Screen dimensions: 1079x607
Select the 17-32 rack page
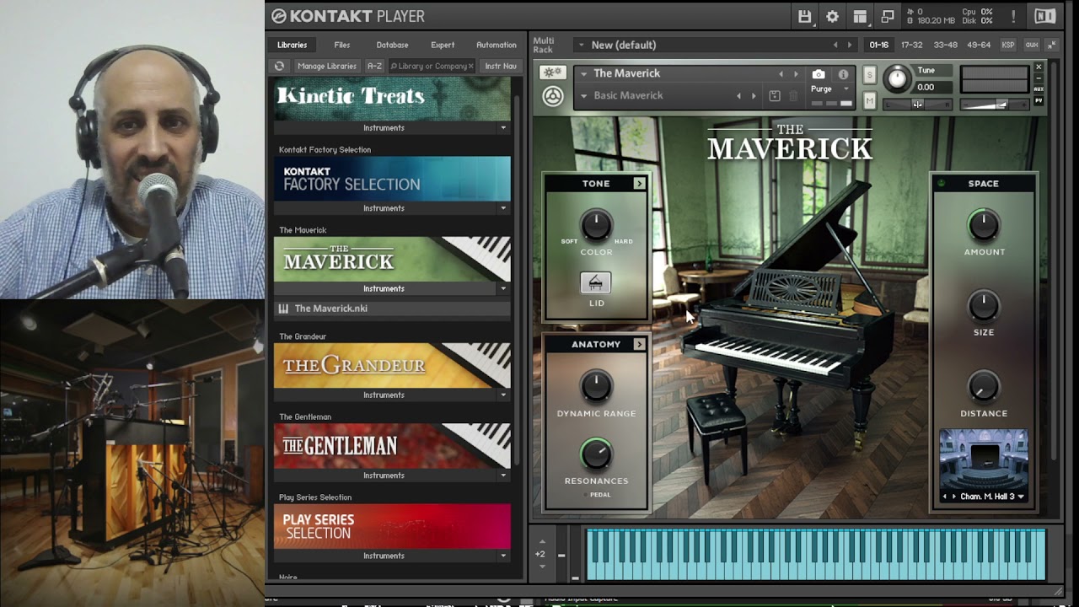pyautogui.click(x=911, y=45)
